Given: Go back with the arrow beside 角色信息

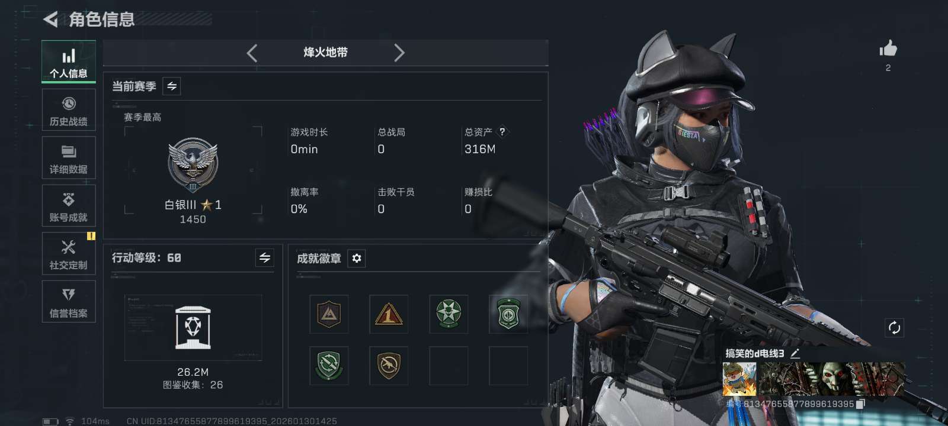Looking at the screenshot, I should (51, 20).
